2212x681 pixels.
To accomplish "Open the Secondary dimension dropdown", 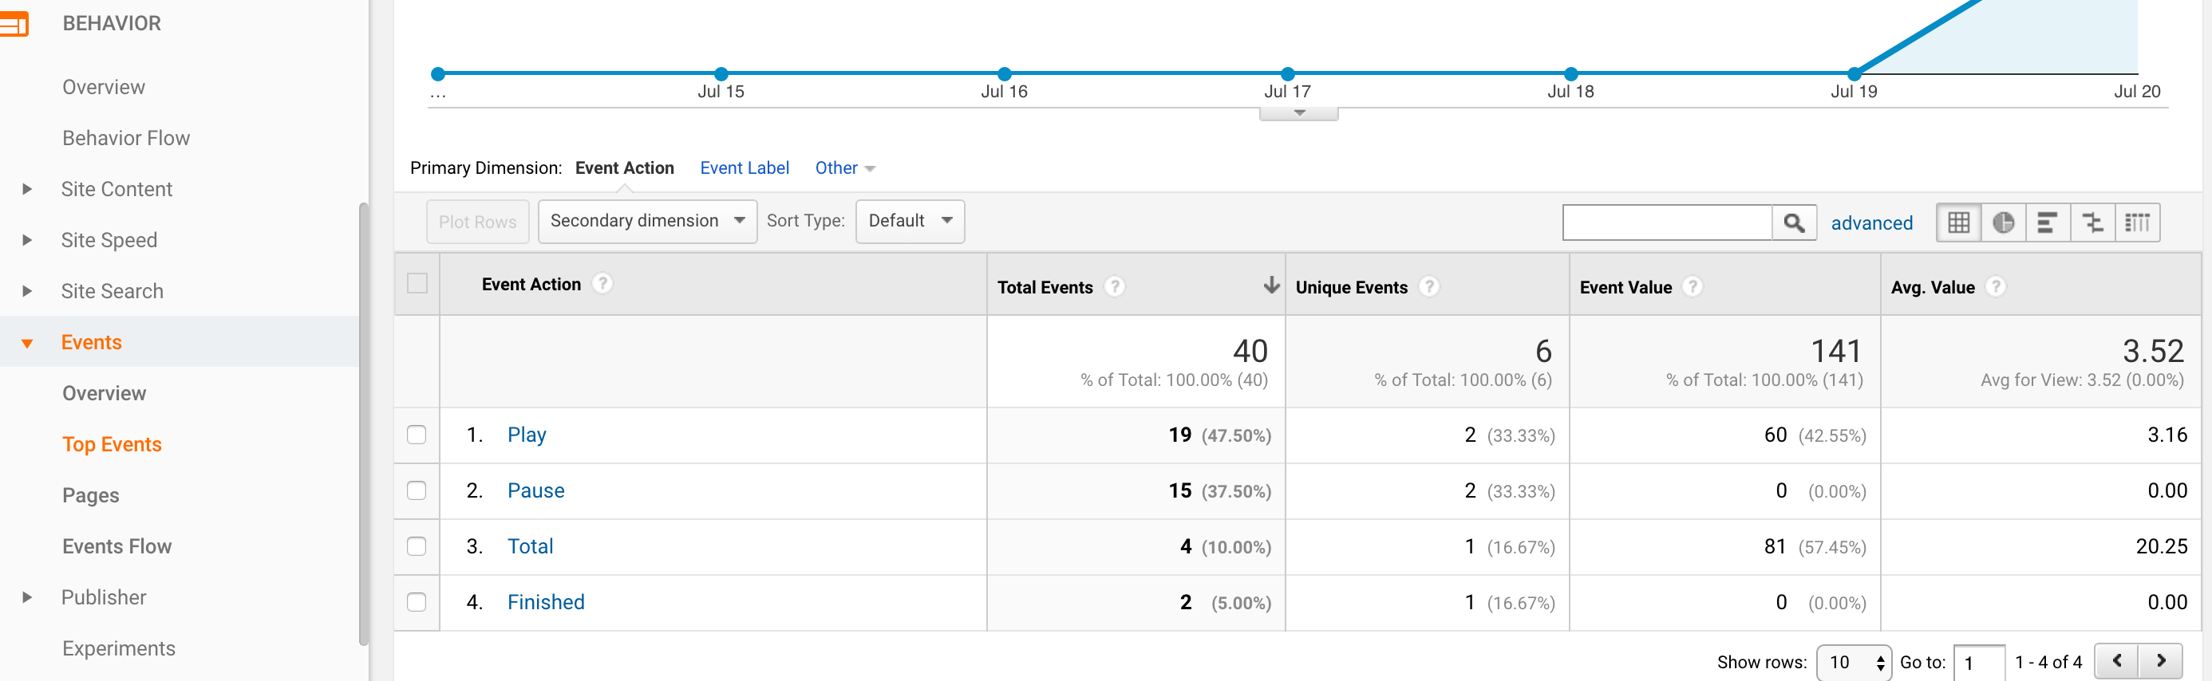I will tap(647, 221).
